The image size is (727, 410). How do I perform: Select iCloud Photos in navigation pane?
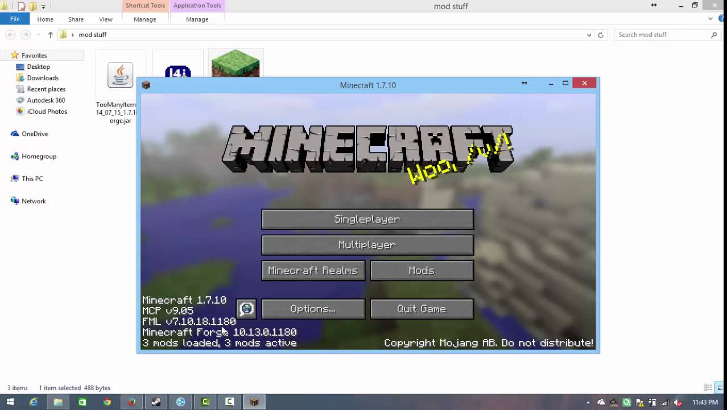(47, 112)
